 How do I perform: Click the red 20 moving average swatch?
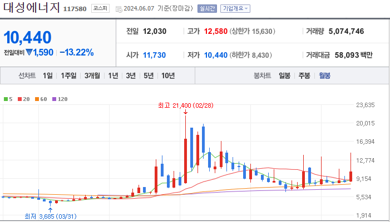pyautogui.click(x=19, y=99)
